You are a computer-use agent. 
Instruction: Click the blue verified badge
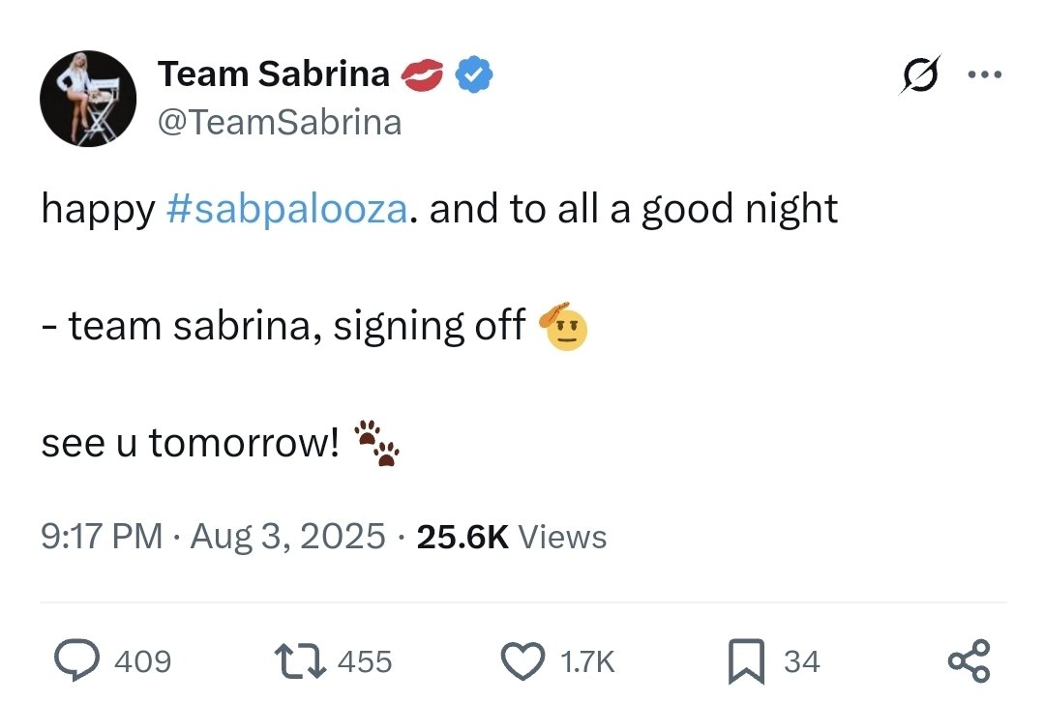coord(473,74)
